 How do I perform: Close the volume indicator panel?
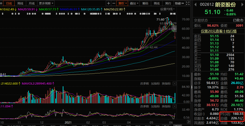coord(175,84)
